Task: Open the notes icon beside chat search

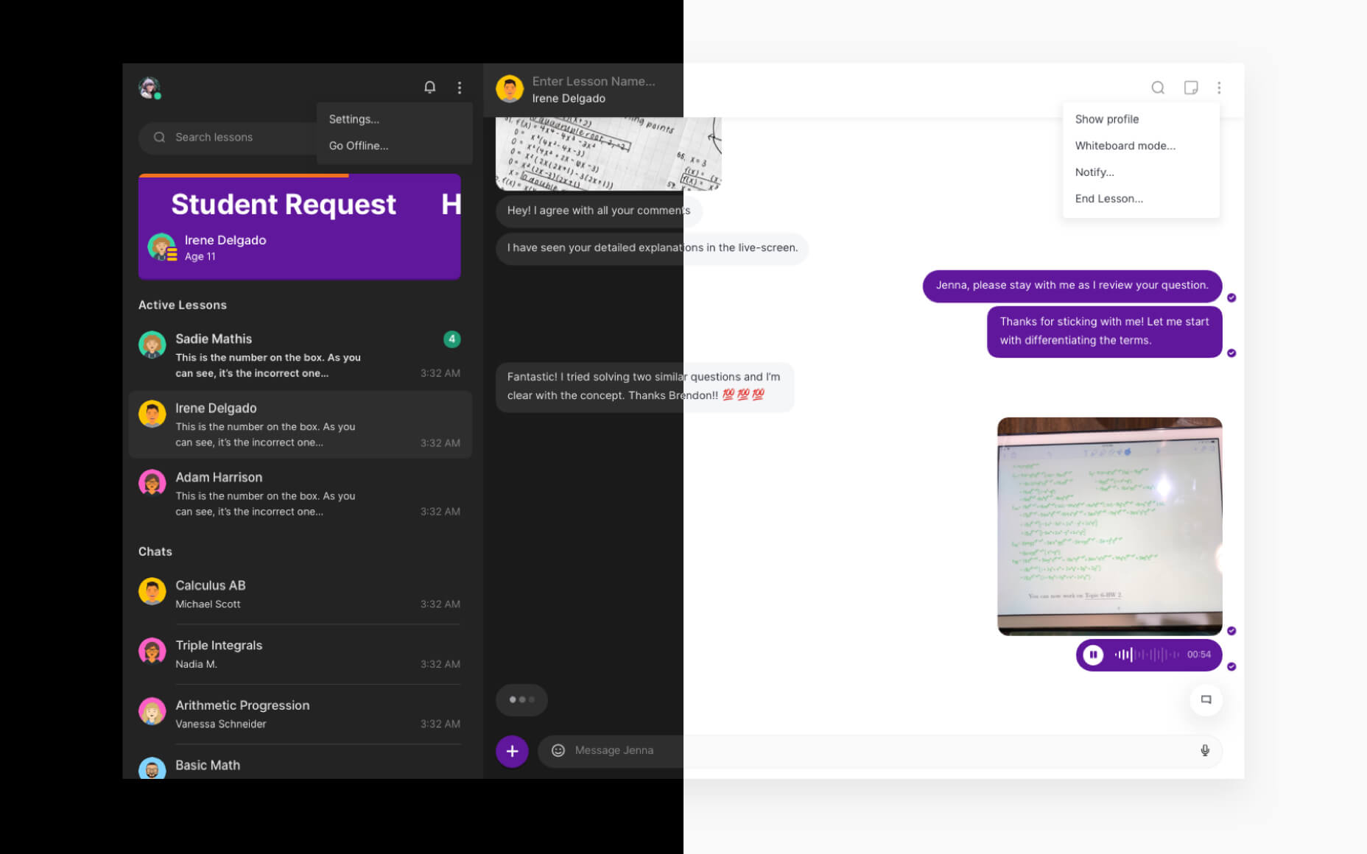Action: [x=1190, y=87]
